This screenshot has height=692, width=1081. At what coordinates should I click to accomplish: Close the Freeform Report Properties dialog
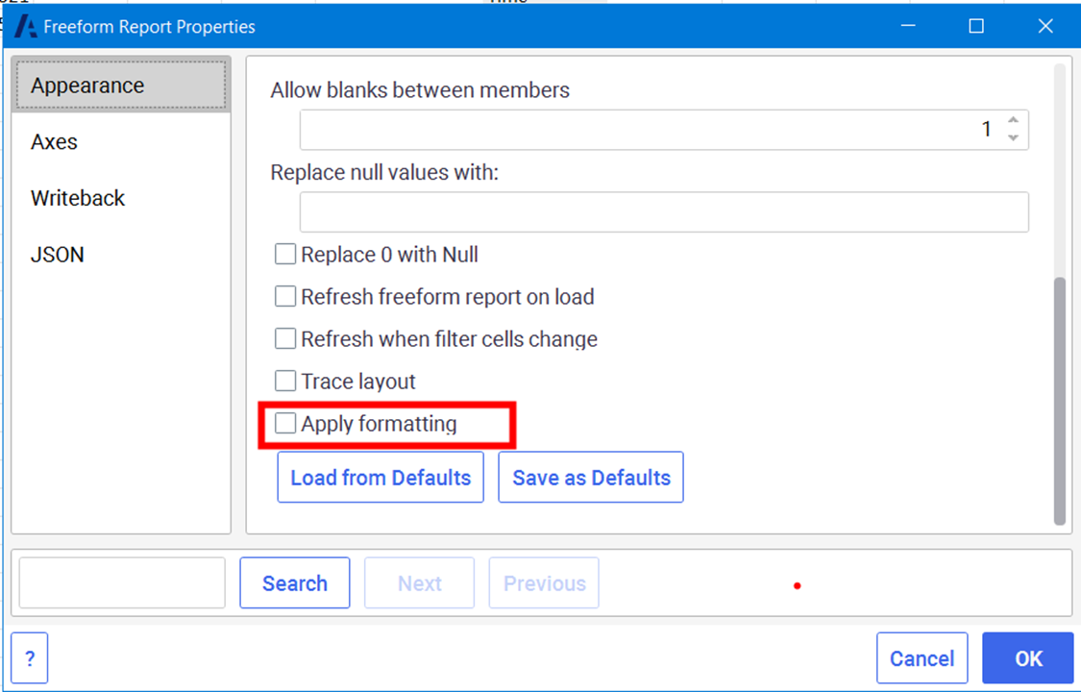tap(1045, 26)
